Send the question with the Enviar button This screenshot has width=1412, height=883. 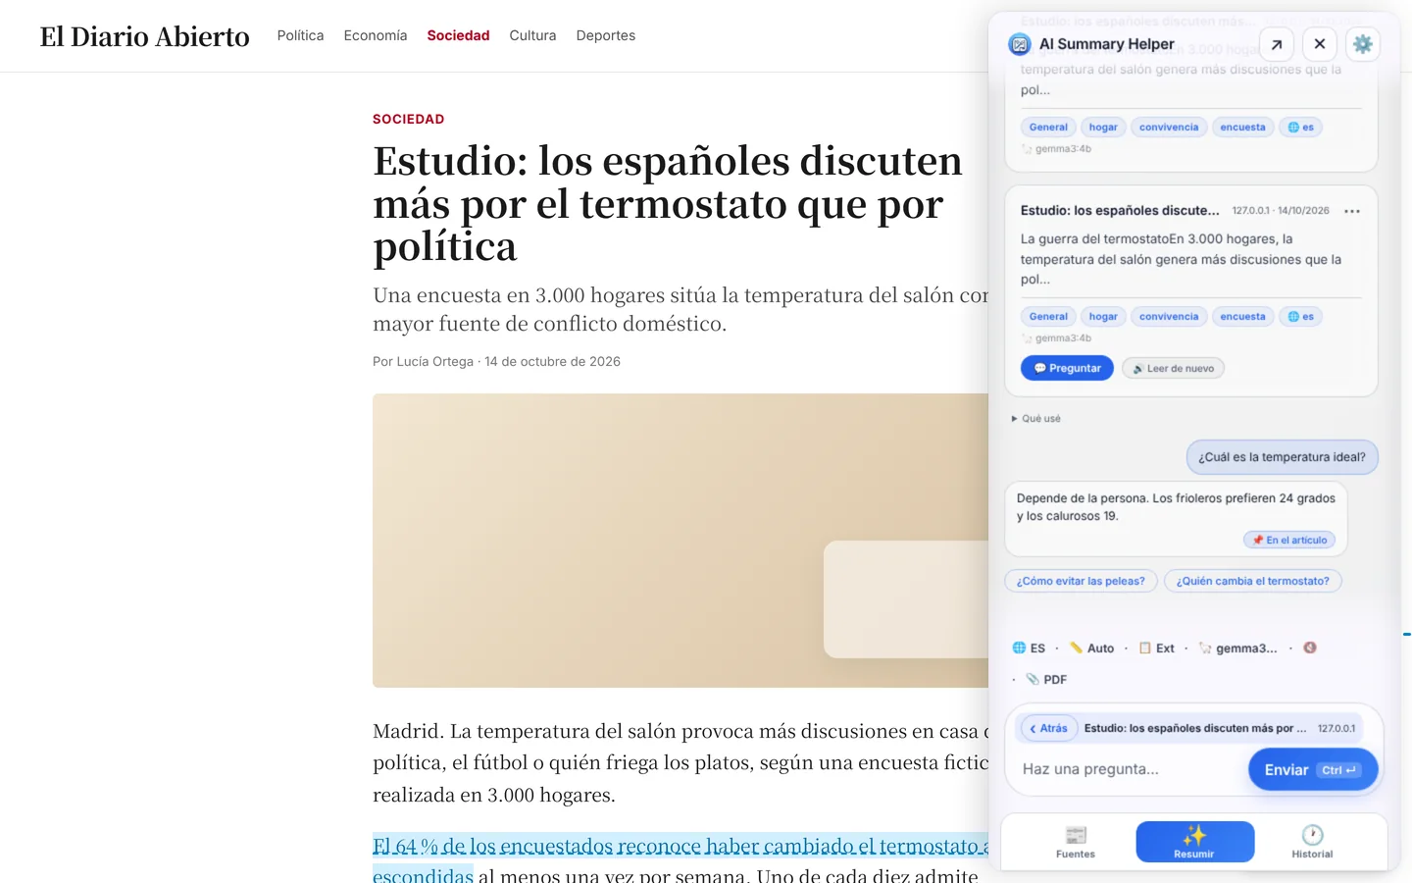(x=1313, y=770)
